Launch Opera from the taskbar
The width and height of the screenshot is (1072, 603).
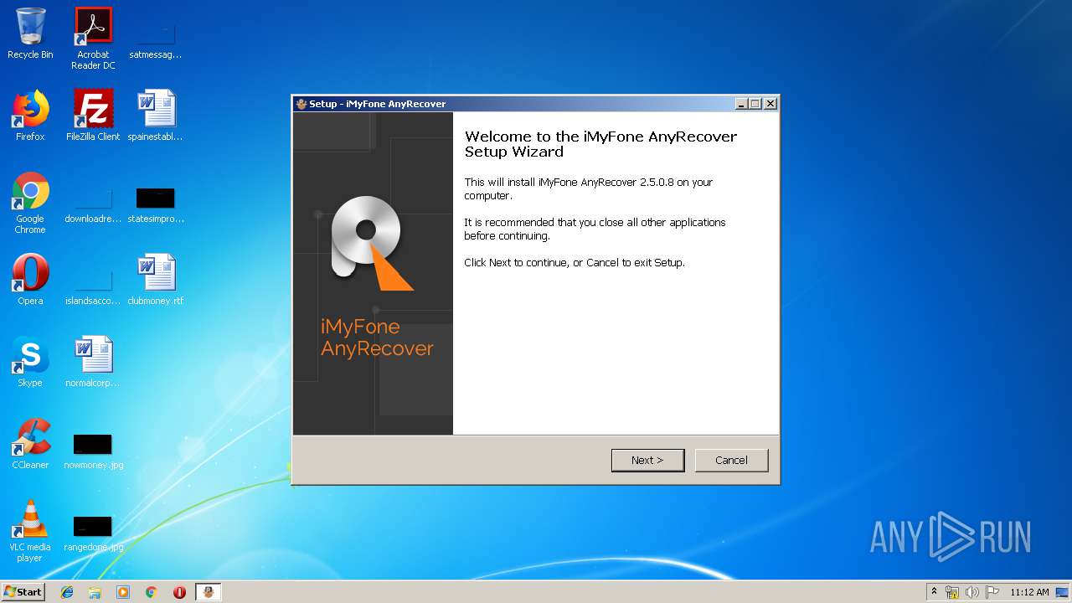point(179,592)
